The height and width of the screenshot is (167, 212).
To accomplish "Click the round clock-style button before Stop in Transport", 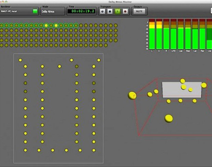I will (102, 11).
